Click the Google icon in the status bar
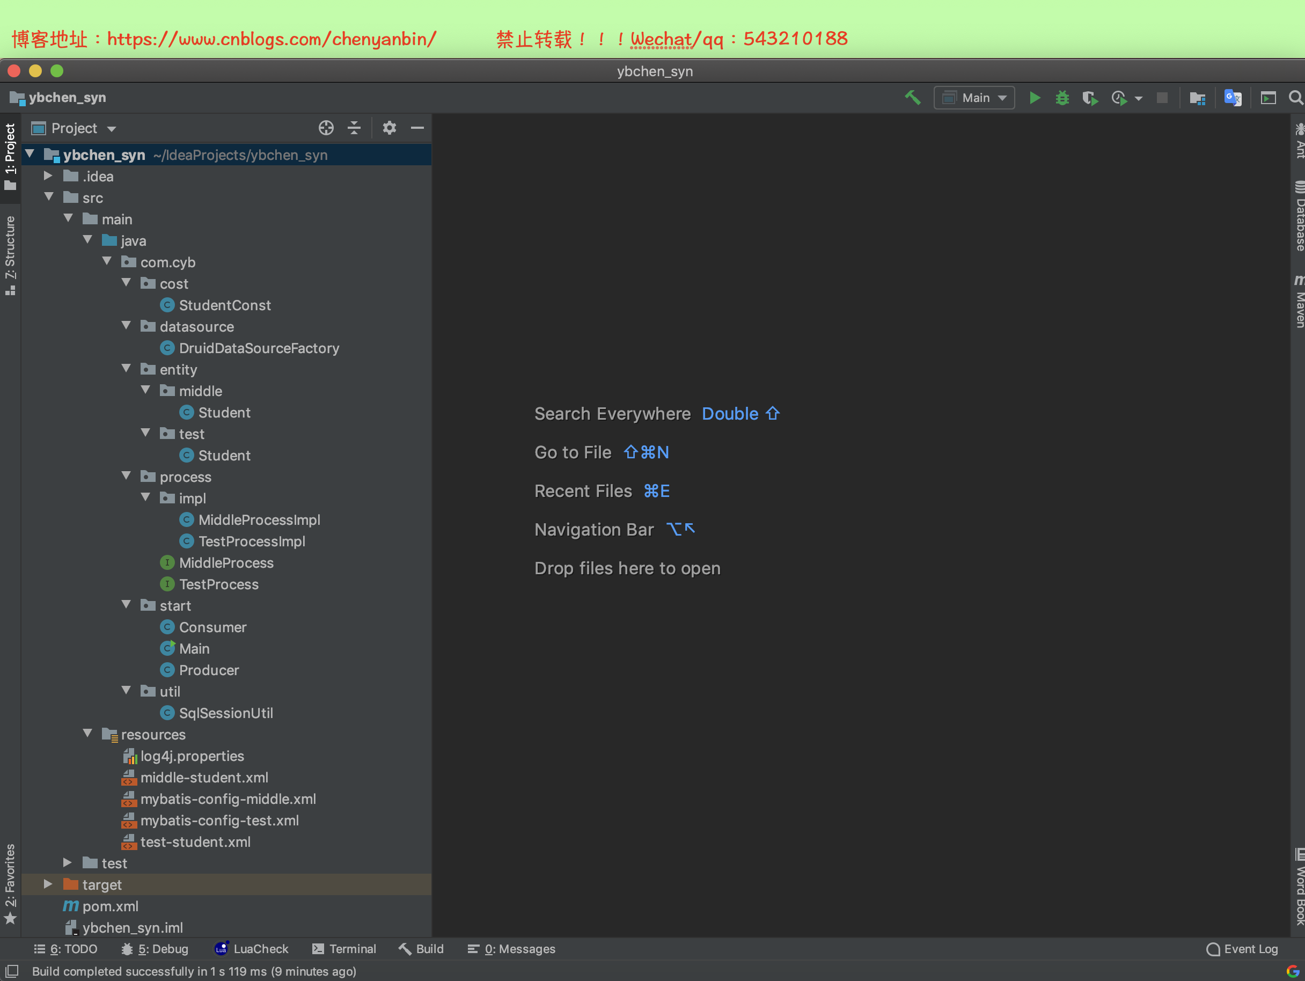The width and height of the screenshot is (1305, 981). pyautogui.click(x=1293, y=971)
